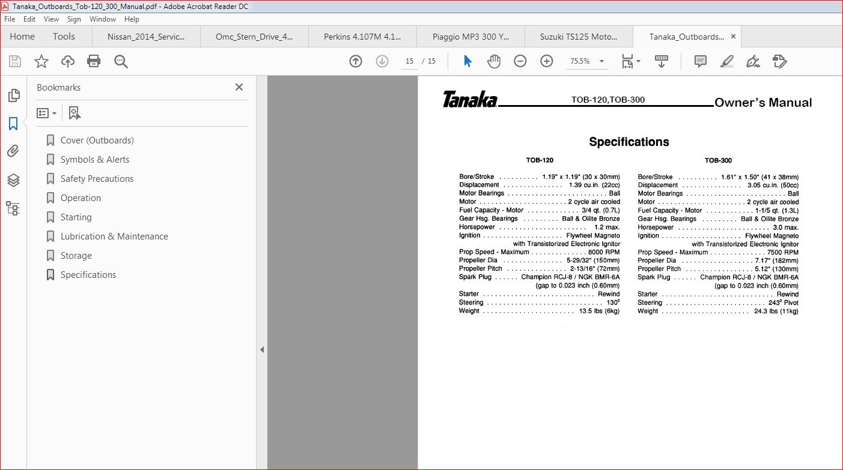Open the Attachments paperclip panel

13,151
